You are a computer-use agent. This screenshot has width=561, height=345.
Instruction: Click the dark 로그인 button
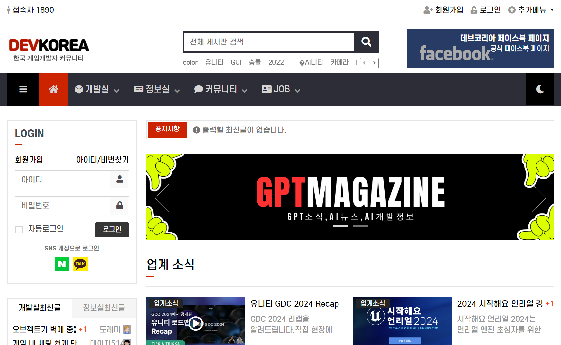tap(112, 230)
